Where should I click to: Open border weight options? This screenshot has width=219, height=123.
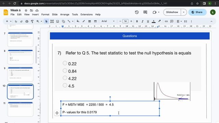[90, 21]
